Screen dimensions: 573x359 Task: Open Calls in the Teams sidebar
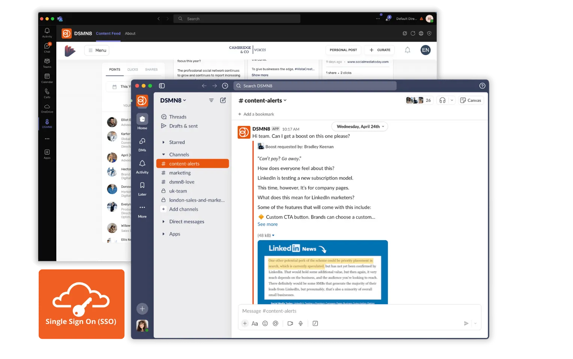pyautogui.click(x=47, y=93)
